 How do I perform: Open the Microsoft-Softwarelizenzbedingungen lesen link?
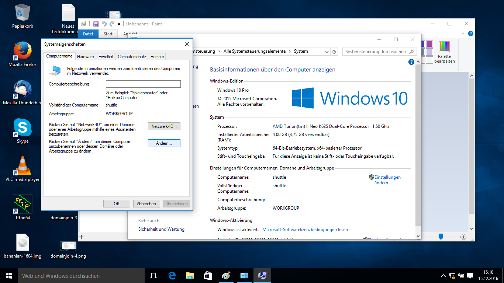tap(305, 230)
